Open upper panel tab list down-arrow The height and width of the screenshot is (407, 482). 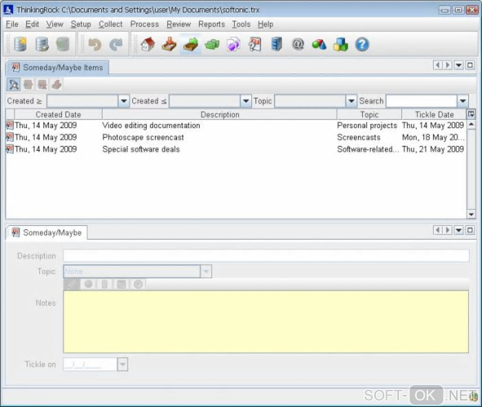(x=459, y=65)
